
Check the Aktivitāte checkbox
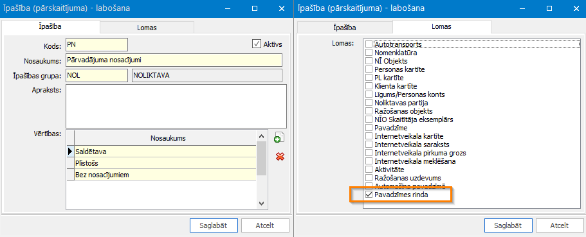click(369, 170)
